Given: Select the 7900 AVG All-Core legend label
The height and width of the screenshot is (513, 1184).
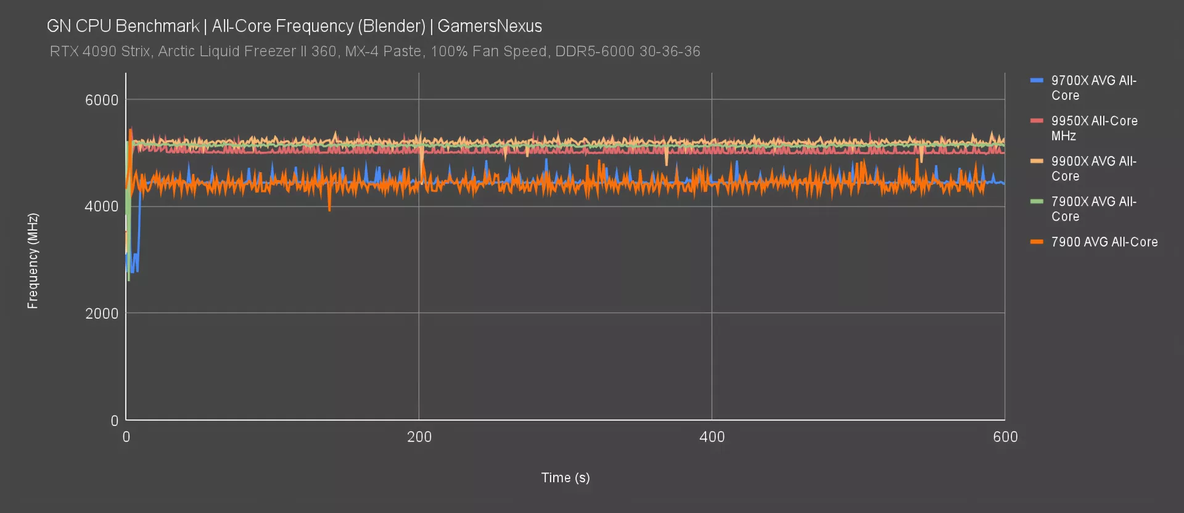Looking at the screenshot, I should pyautogui.click(x=1104, y=242).
